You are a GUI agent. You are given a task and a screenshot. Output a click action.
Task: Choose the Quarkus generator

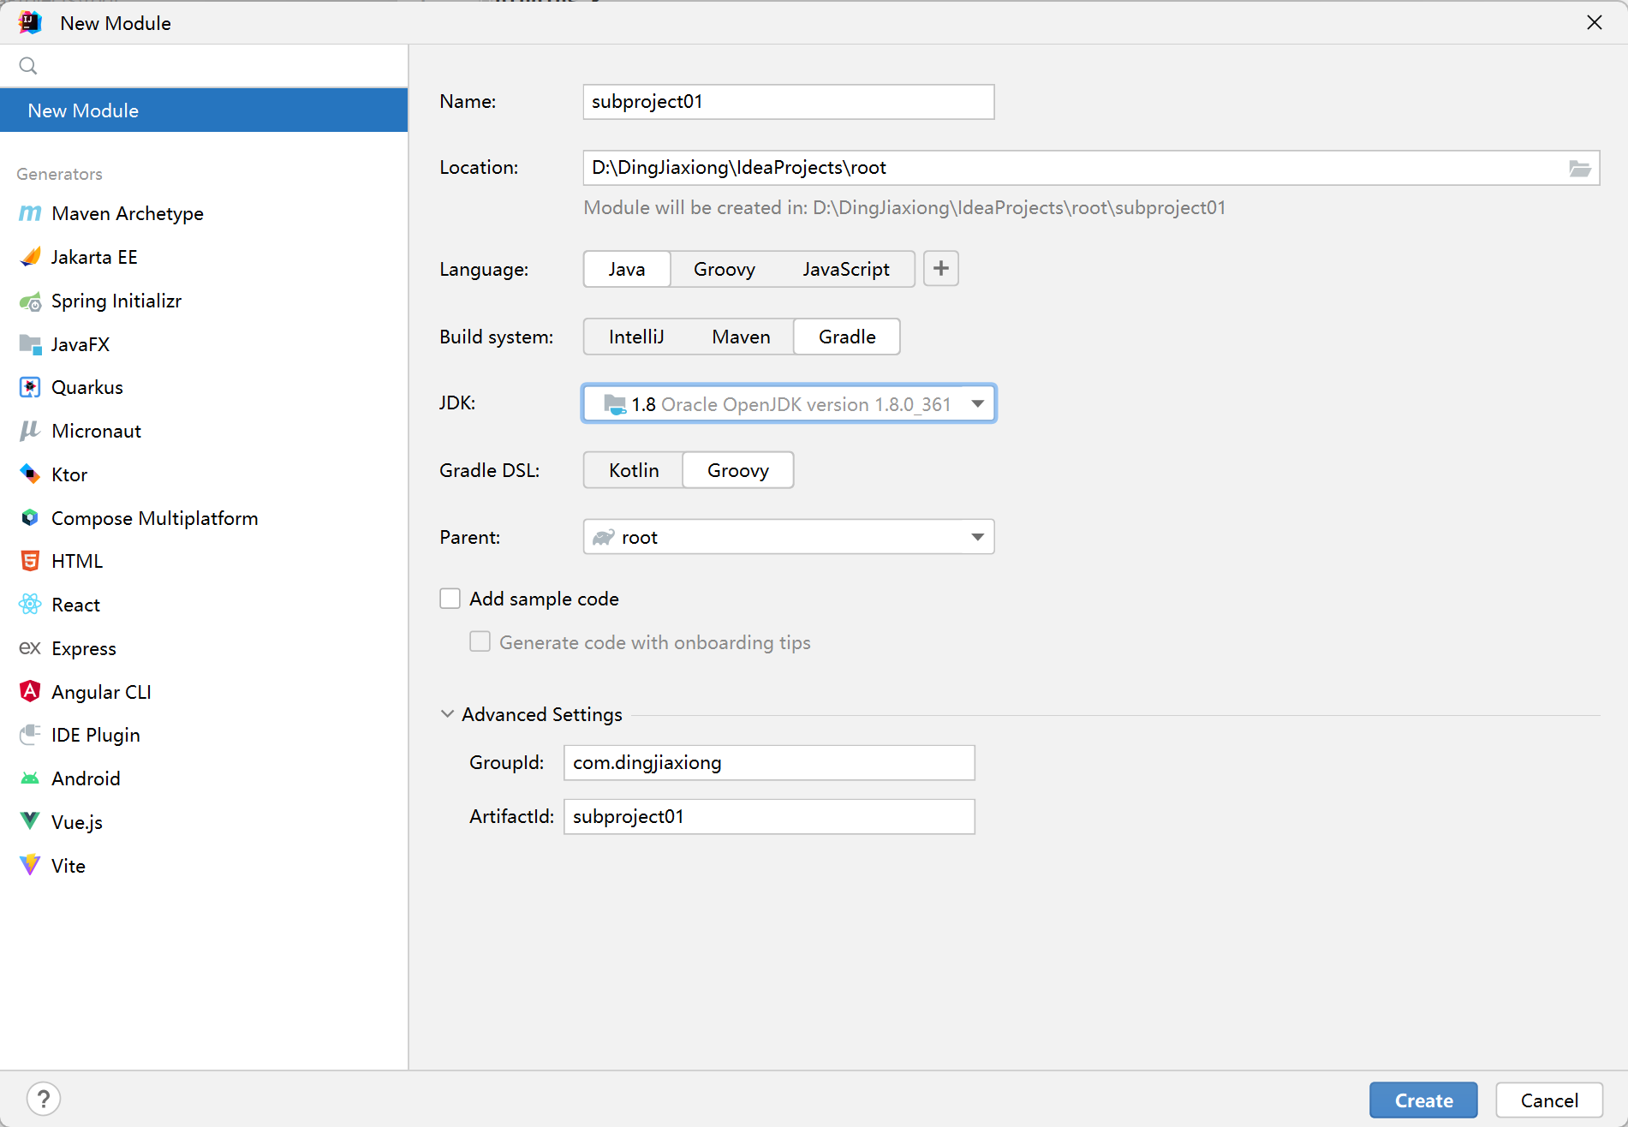pos(86,387)
